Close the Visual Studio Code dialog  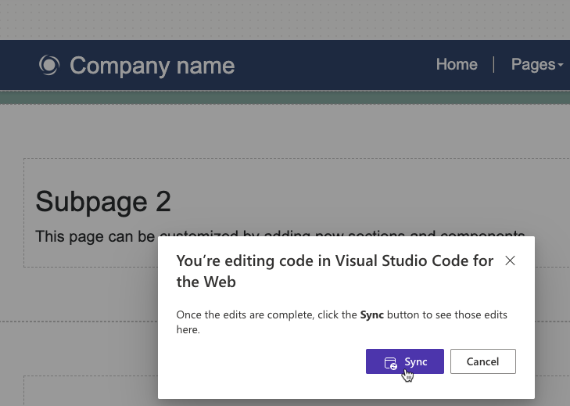[x=510, y=260]
